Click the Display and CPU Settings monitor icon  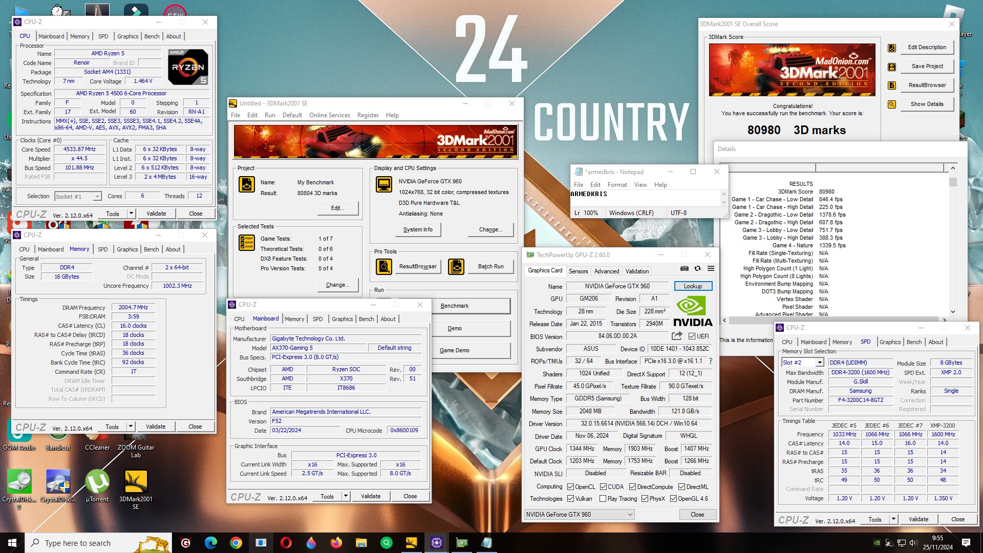click(x=384, y=184)
